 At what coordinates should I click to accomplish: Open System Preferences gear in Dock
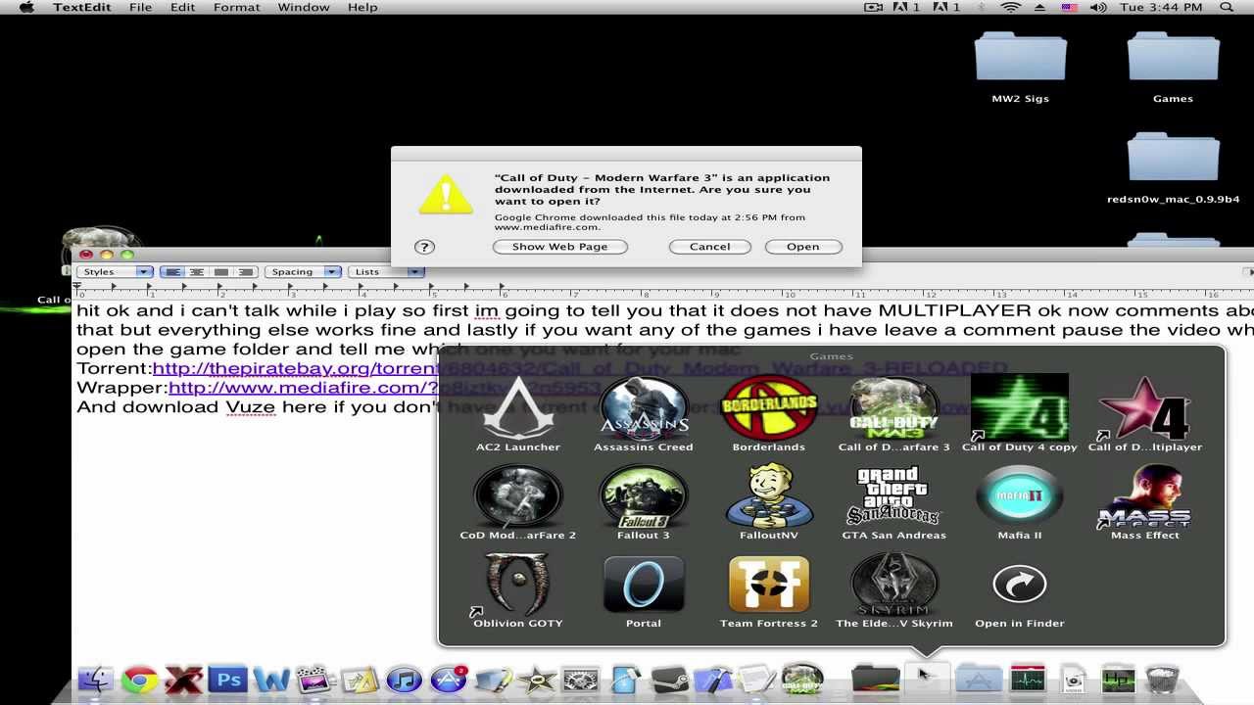(580, 680)
